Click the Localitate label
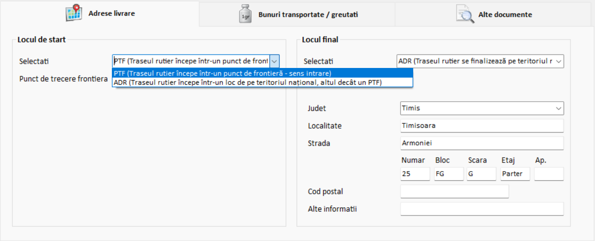595x241 pixels. [325, 126]
